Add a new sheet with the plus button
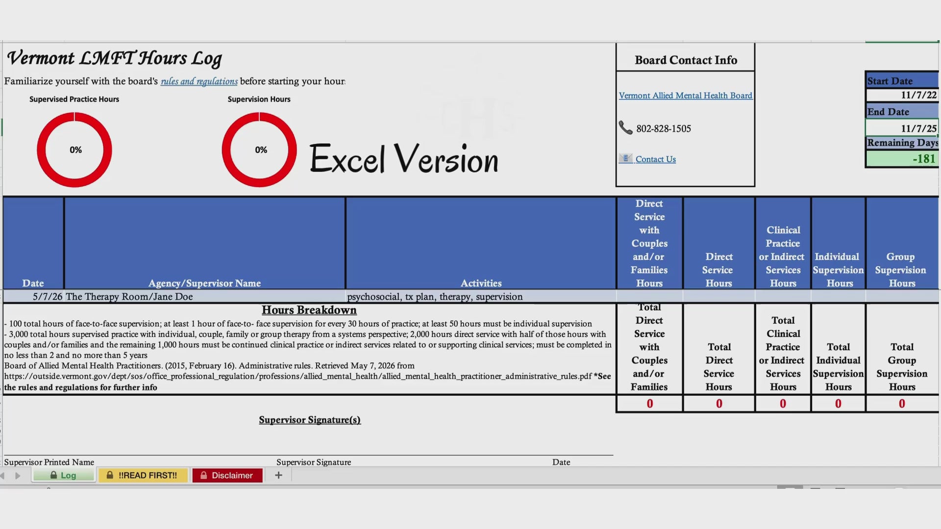941x529 pixels. coord(278,475)
